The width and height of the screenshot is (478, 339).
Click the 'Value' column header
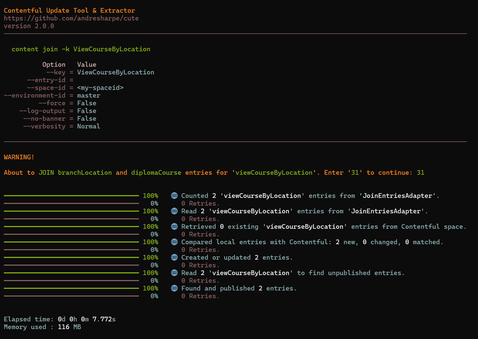coord(87,64)
